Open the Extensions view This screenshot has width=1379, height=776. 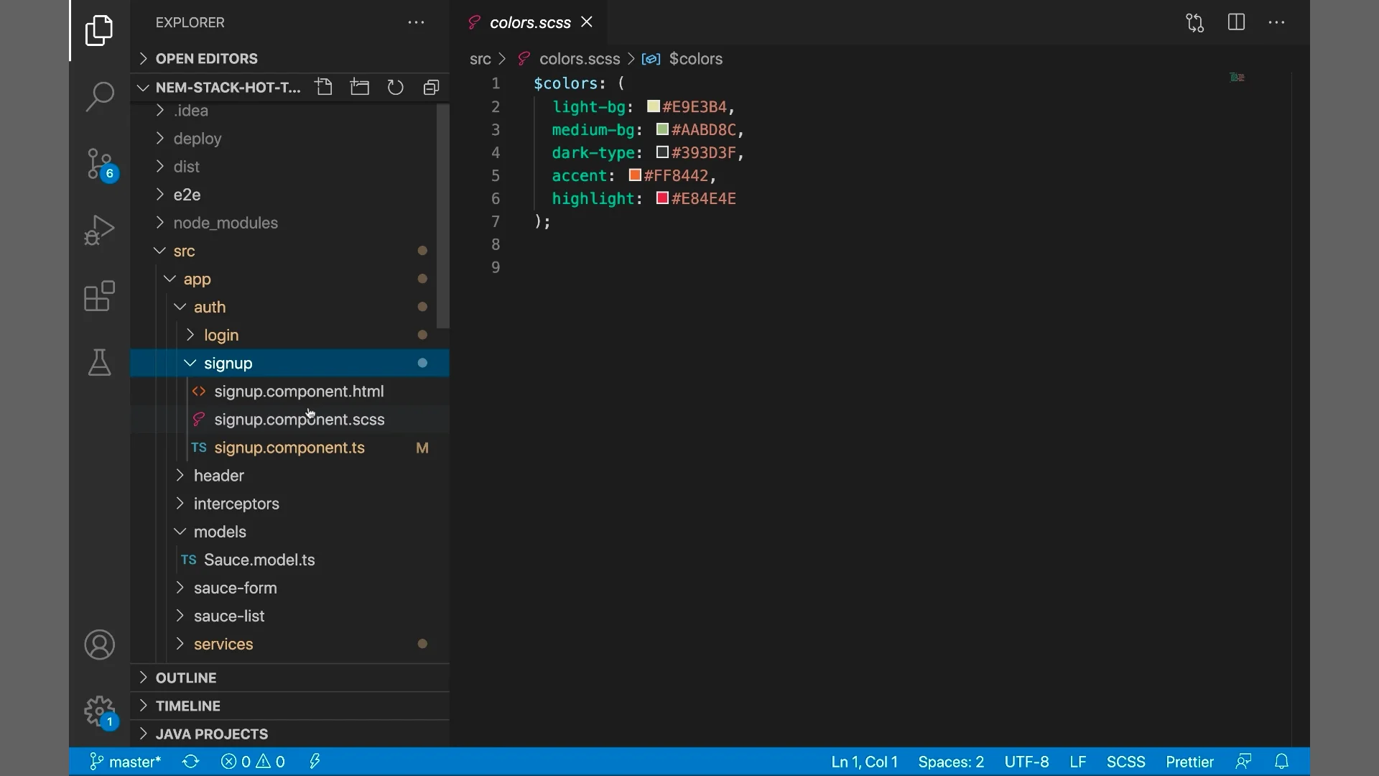click(99, 296)
